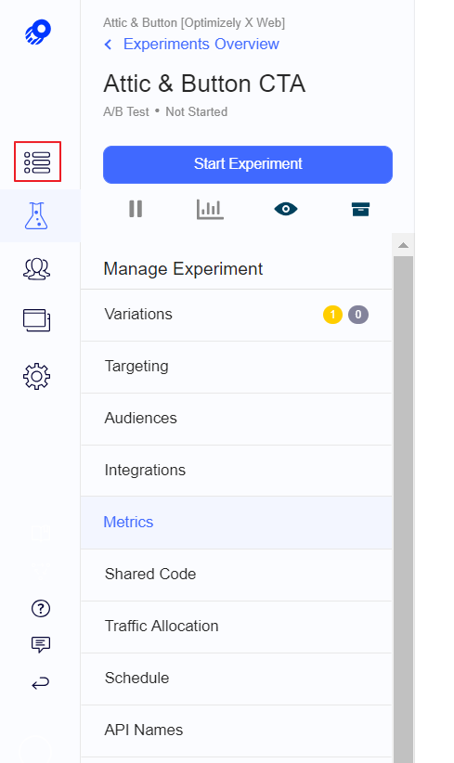Click the return arrow icon in sidebar
Viewport: 454px width, 763px height.
pos(41,683)
